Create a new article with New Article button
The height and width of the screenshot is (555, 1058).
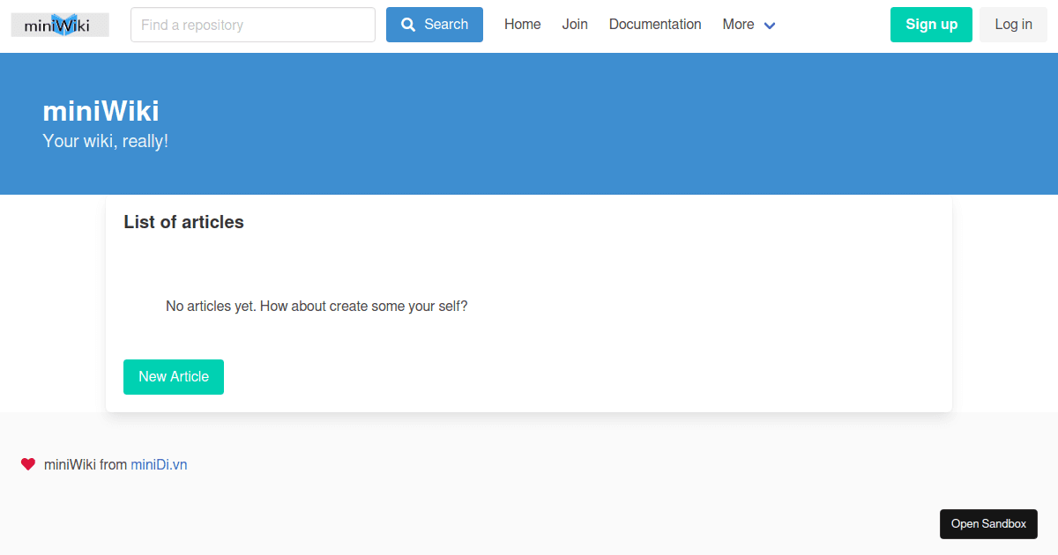[173, 376]
